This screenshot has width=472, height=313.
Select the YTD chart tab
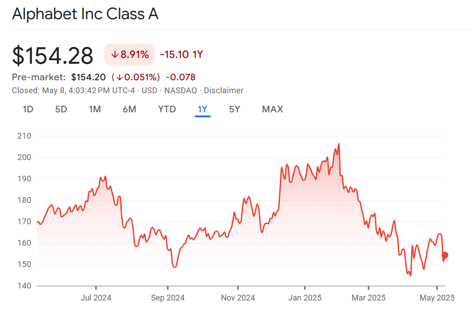click(167, 109)
